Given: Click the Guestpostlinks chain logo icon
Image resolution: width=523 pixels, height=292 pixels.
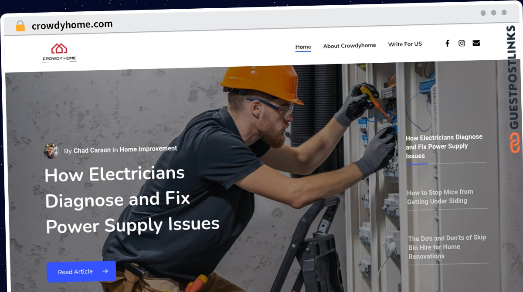Looking at the screenshot, I should (x=515, y=143).
